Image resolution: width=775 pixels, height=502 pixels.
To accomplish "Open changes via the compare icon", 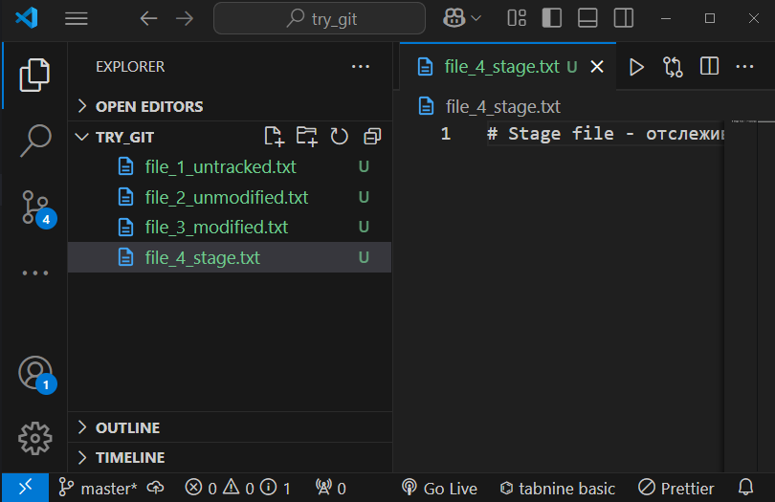I will click(673, 67).
